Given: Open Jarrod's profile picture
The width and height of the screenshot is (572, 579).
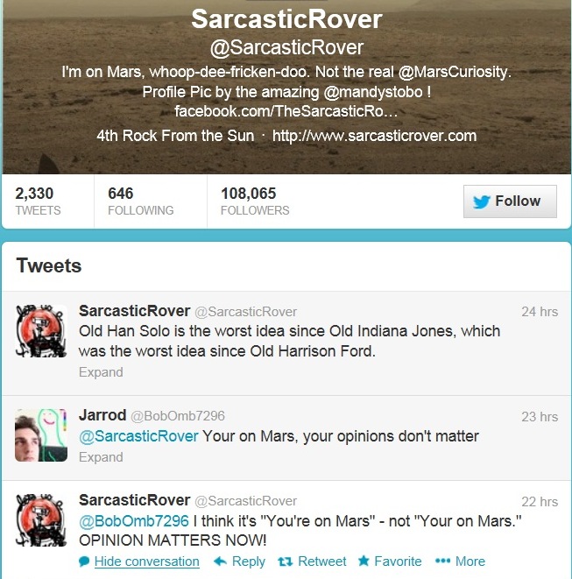Looking at the screenshot, I should tap(41, 435).
